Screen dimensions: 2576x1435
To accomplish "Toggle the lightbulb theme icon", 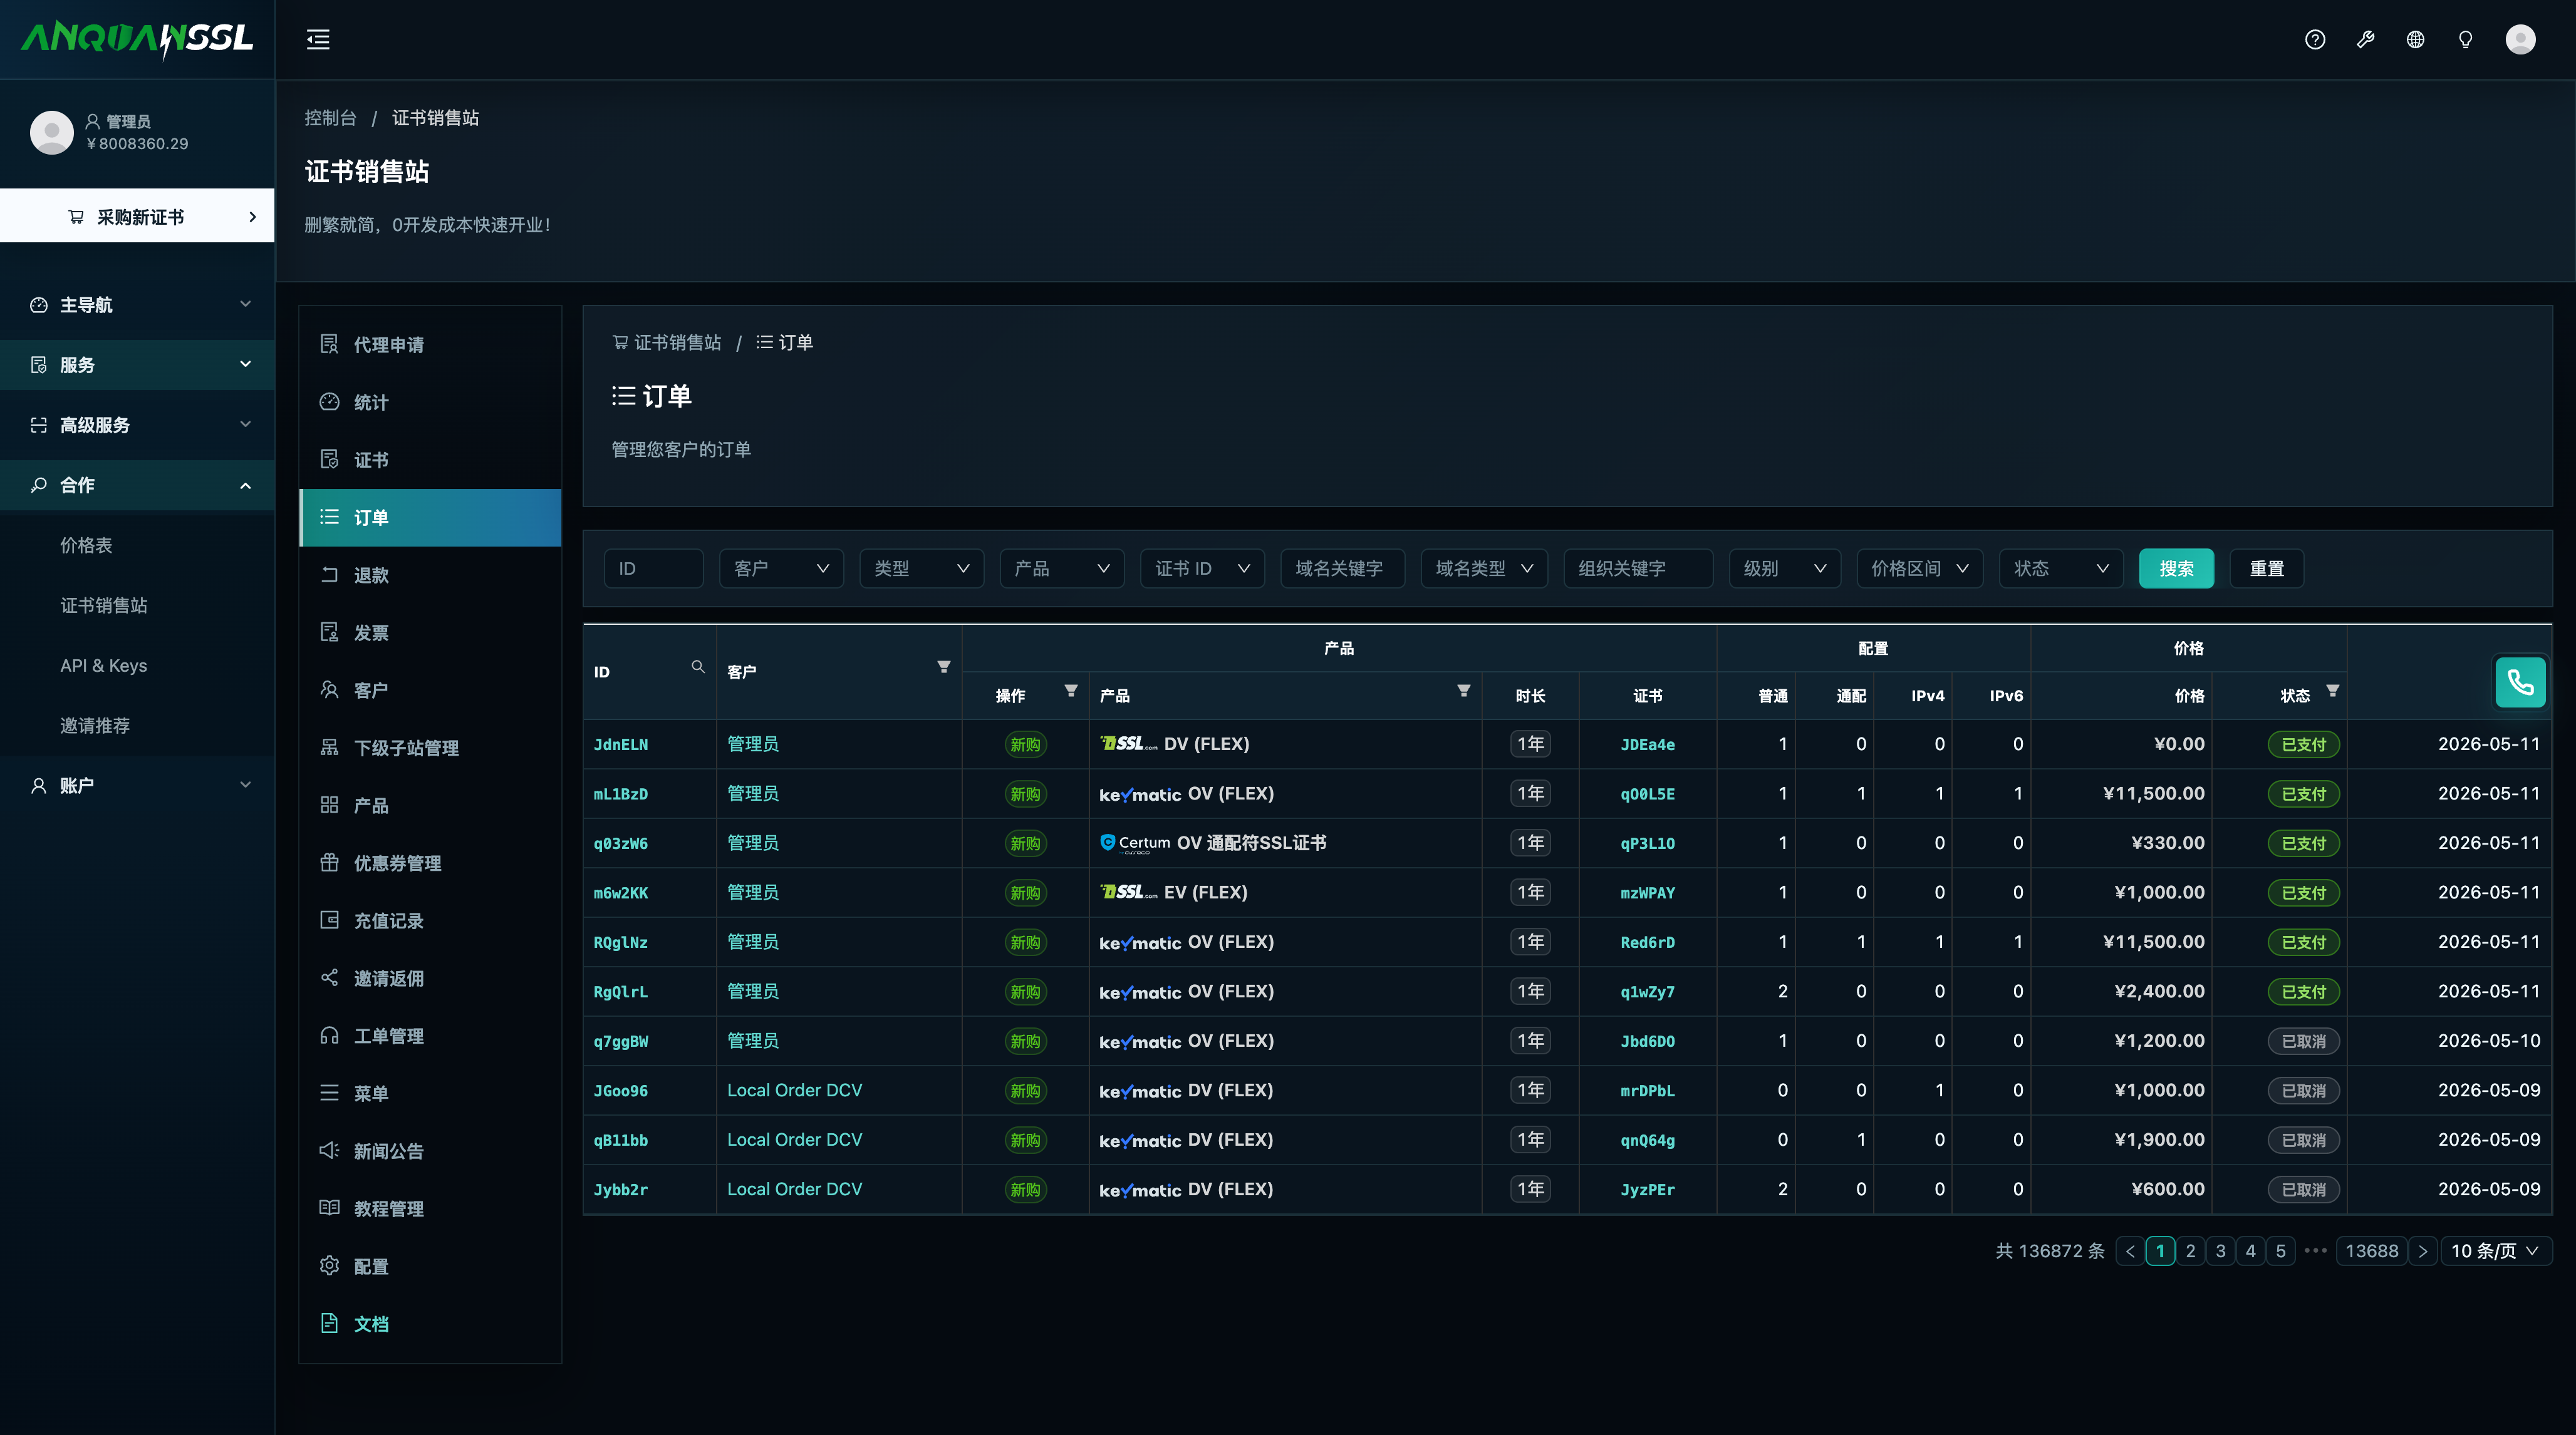I will (2465, 40).
